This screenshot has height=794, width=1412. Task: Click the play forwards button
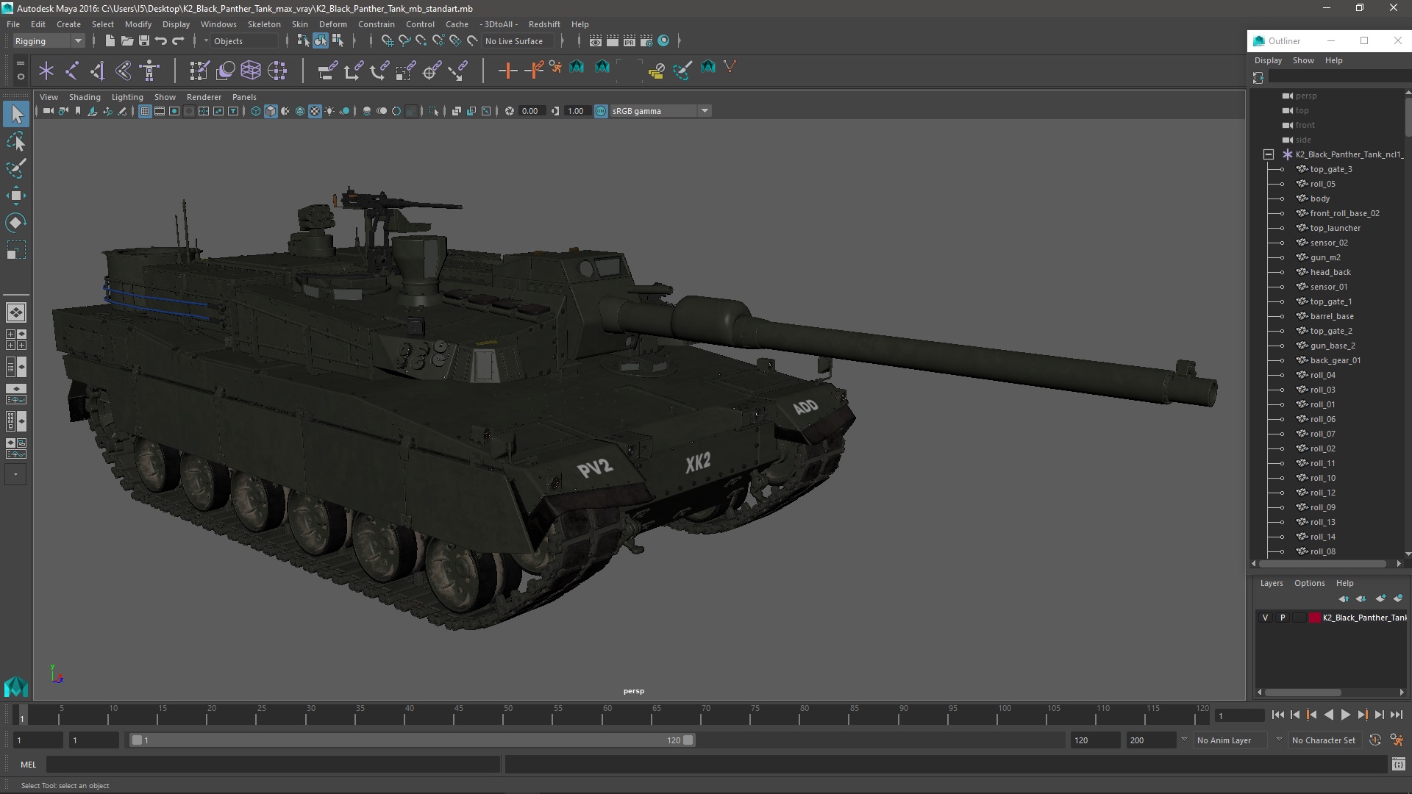[1345, 715]
